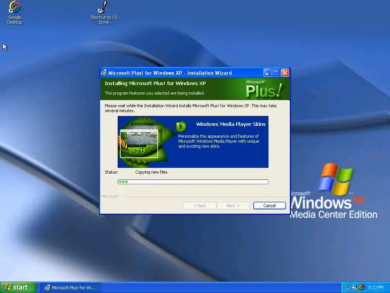Click the installation progress bar
The height and width of the screenshot is (293, 390).
(x=193, y=182)
